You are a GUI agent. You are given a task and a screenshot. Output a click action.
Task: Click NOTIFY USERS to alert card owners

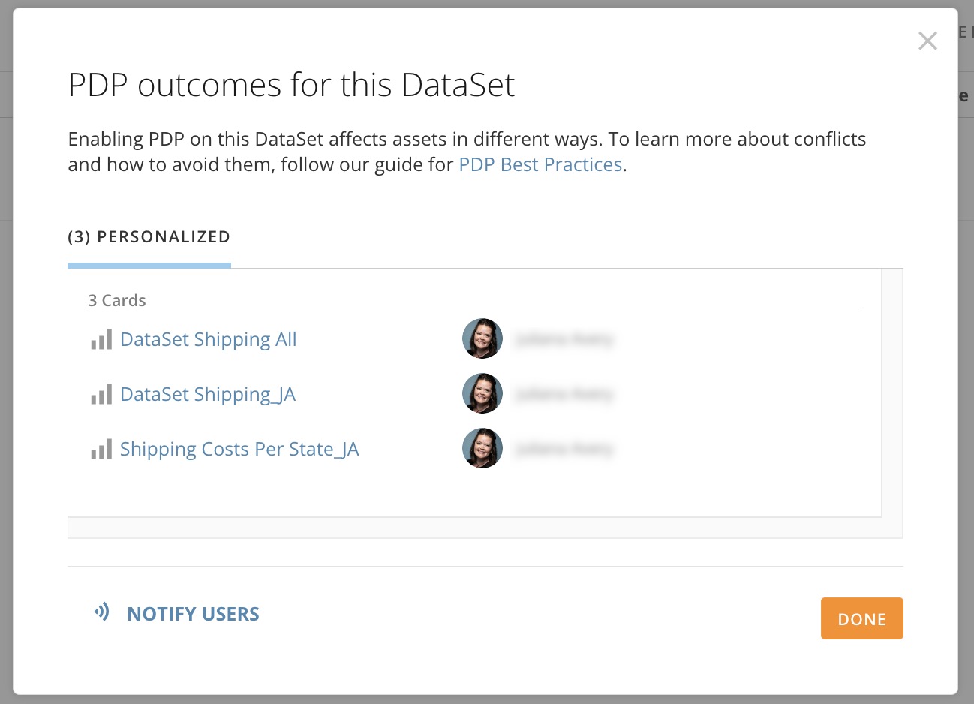[x=193, y=613]
